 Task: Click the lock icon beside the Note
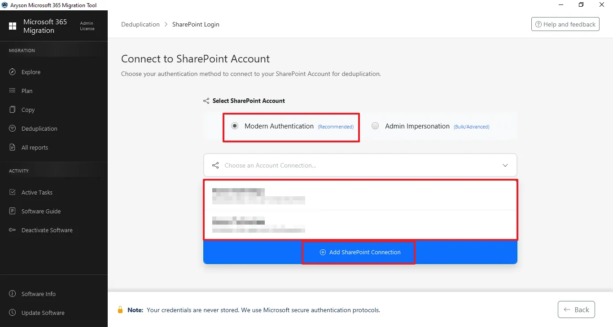[x=120, y=309]
